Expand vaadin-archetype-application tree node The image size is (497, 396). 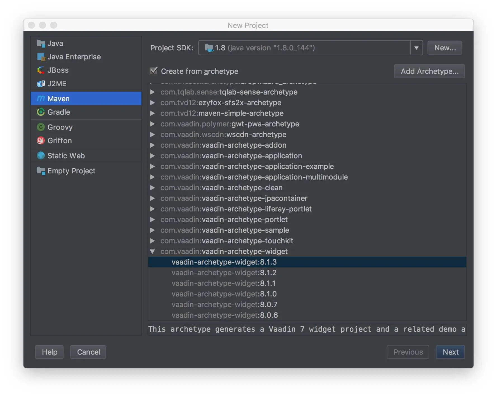point(152,156)
